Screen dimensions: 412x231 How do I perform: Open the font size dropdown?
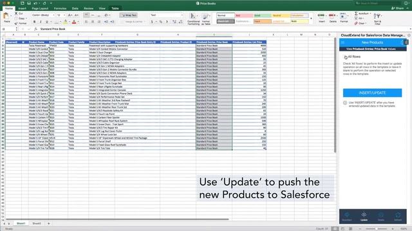tap(64, 15)
